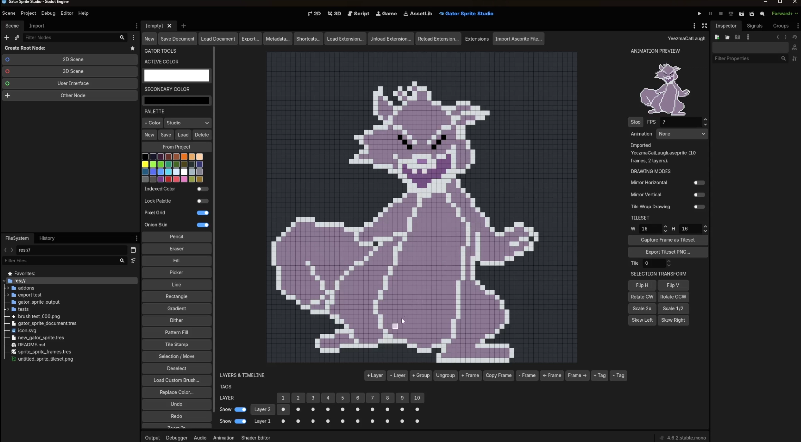Toggle FileSystem split mode square icon
The image size is (801, 442).
click(133, 250)
